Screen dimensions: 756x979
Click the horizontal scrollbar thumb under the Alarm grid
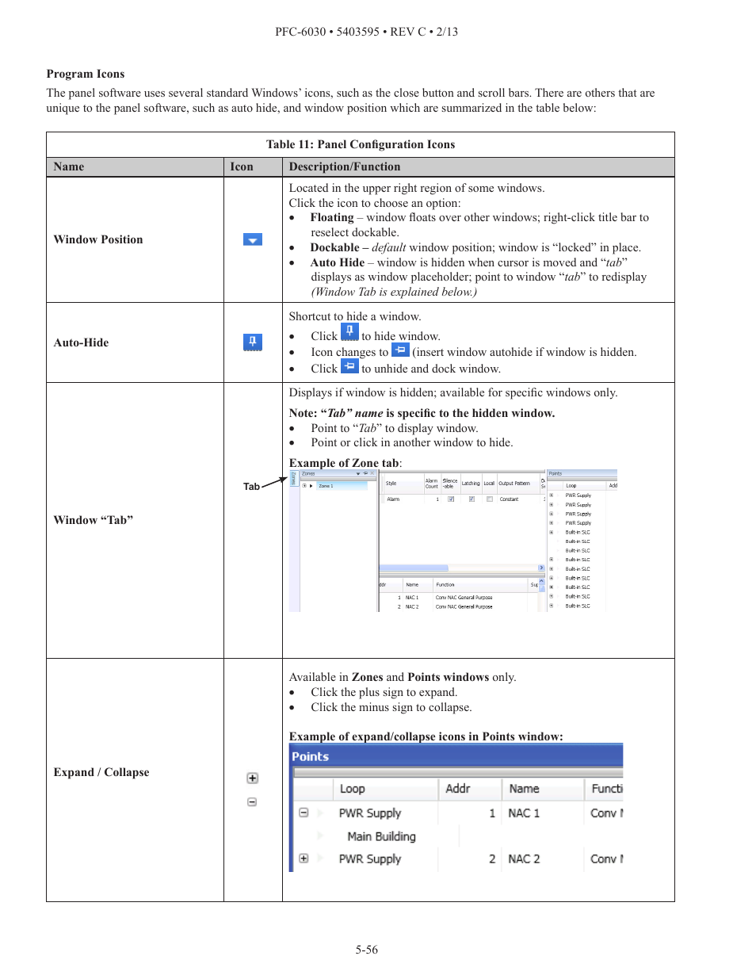pyautogui.click(x=414, y=568)
